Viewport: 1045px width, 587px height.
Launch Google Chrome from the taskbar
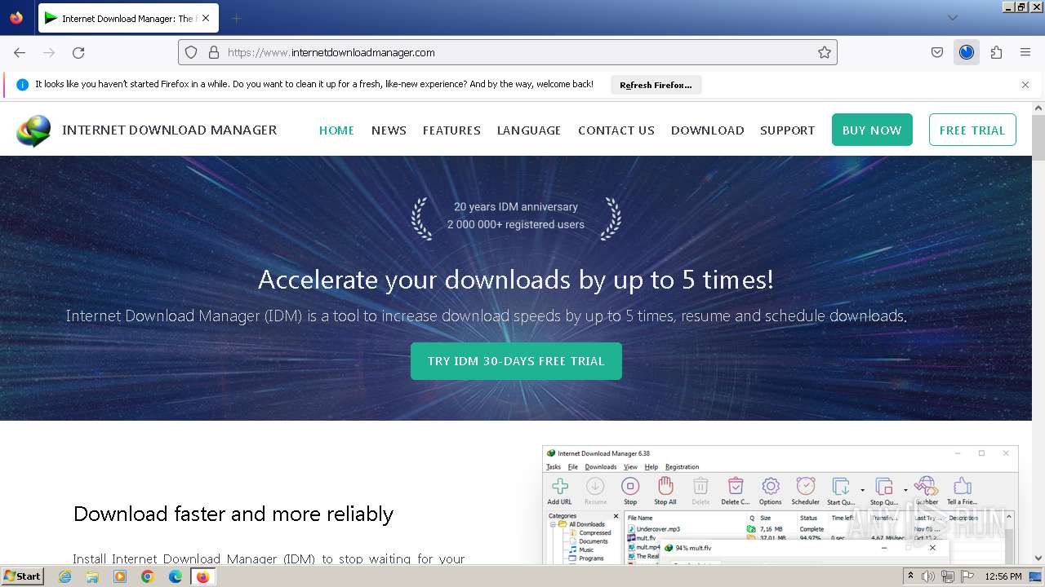coord(148,576)
